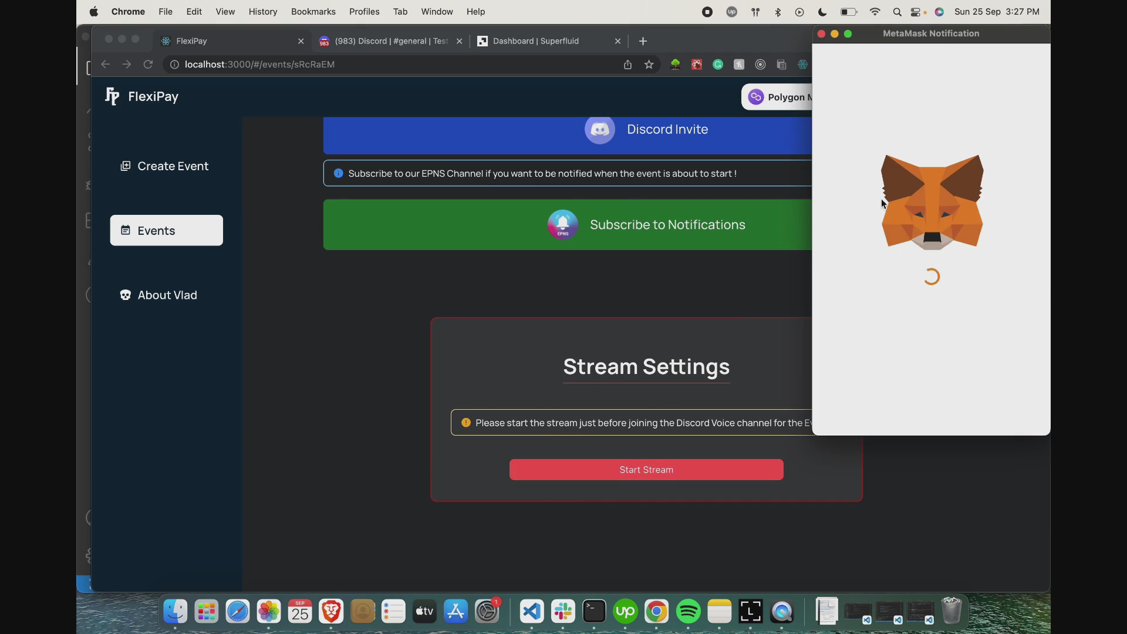1127x634 pixels.
Task: Open the Apple menu
Action: [x=94, y=12]
